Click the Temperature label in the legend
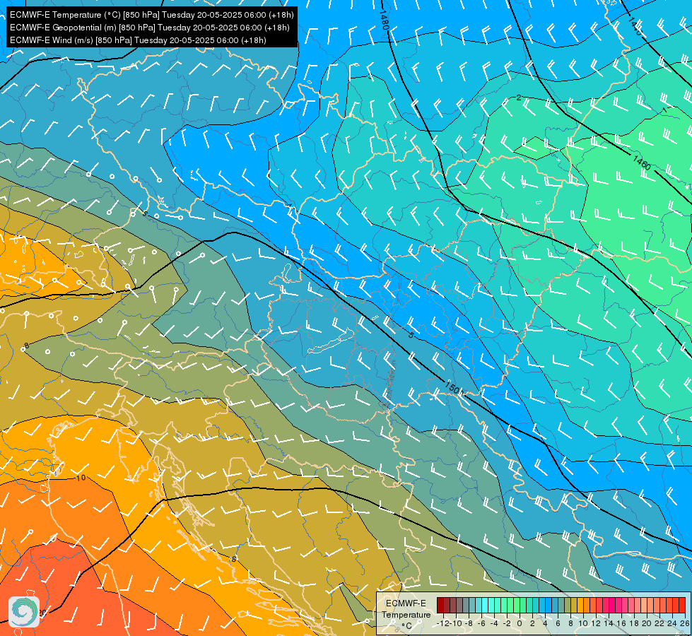692x636 pixels. click(x=406, y=615)
